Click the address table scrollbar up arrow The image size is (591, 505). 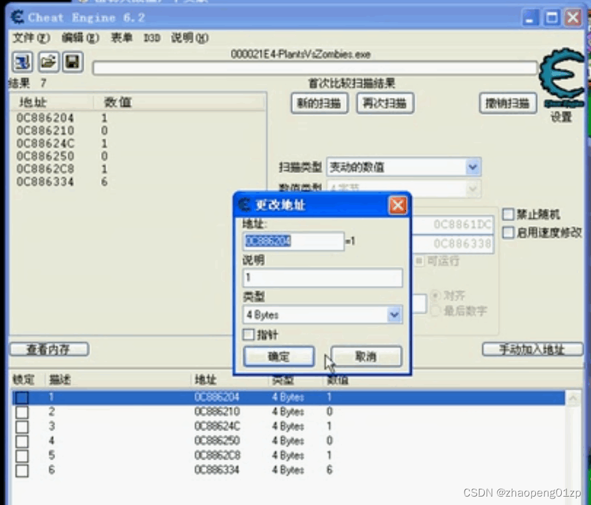point(574,398)
